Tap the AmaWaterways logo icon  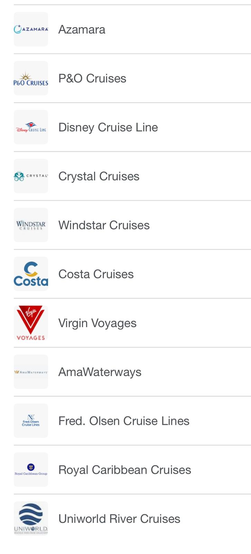coord(31,372)
